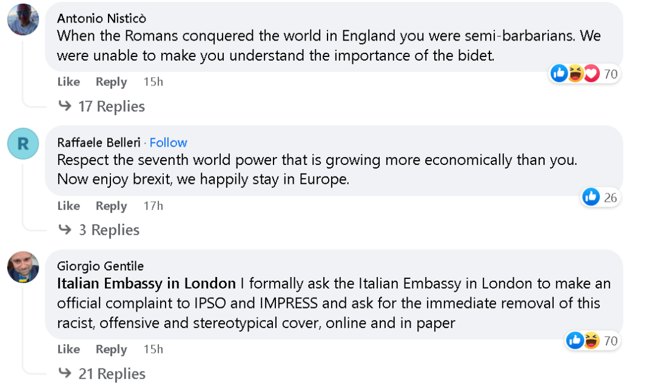
Task: Click Giorgio Gentile's name
Action: 100,266
